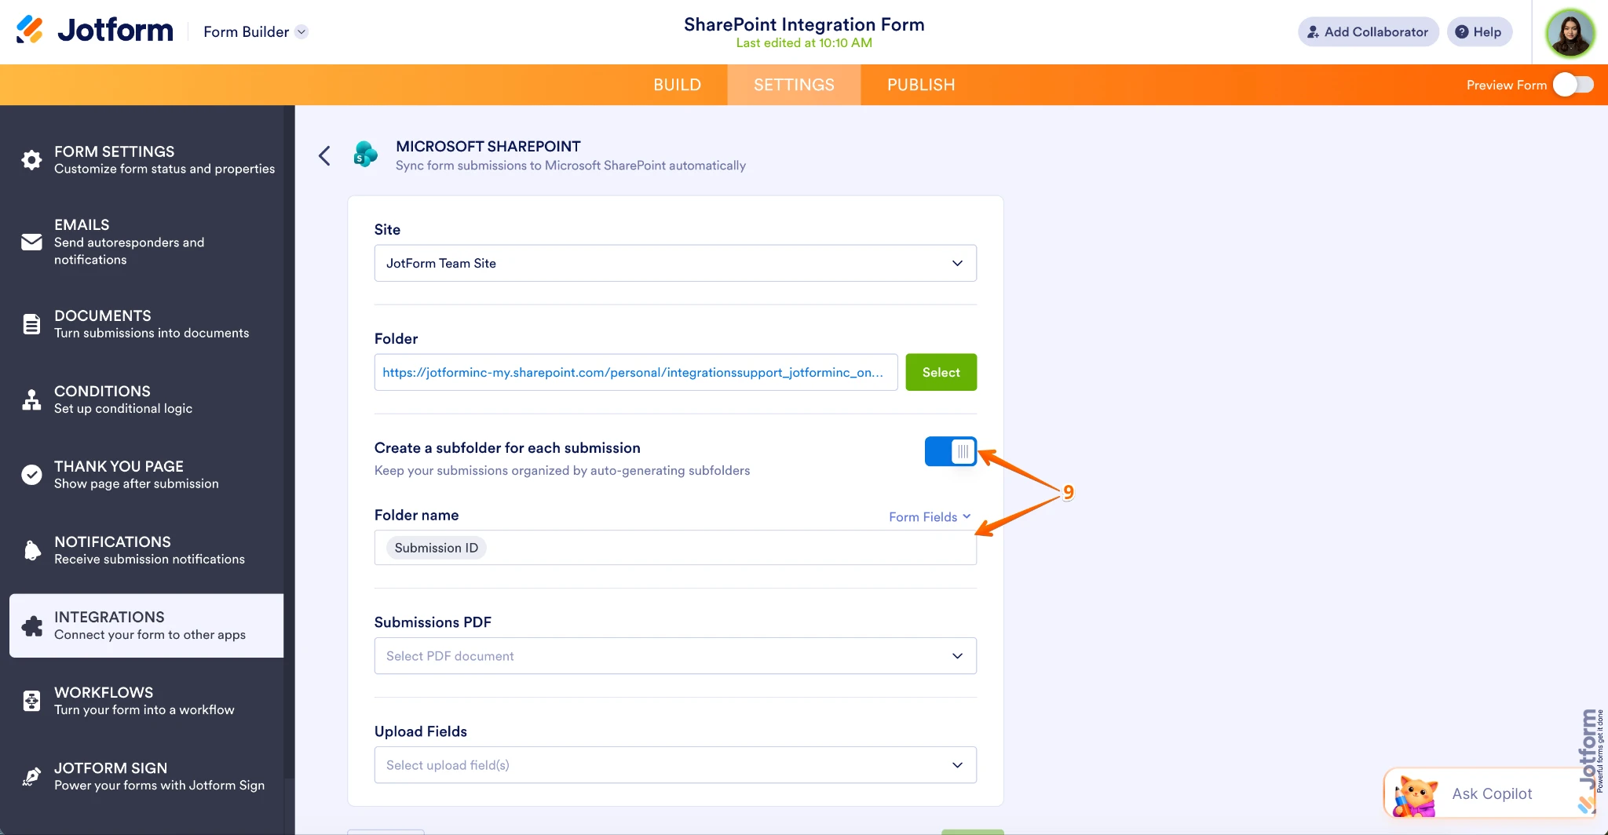Click the green Select folder button

941,372
